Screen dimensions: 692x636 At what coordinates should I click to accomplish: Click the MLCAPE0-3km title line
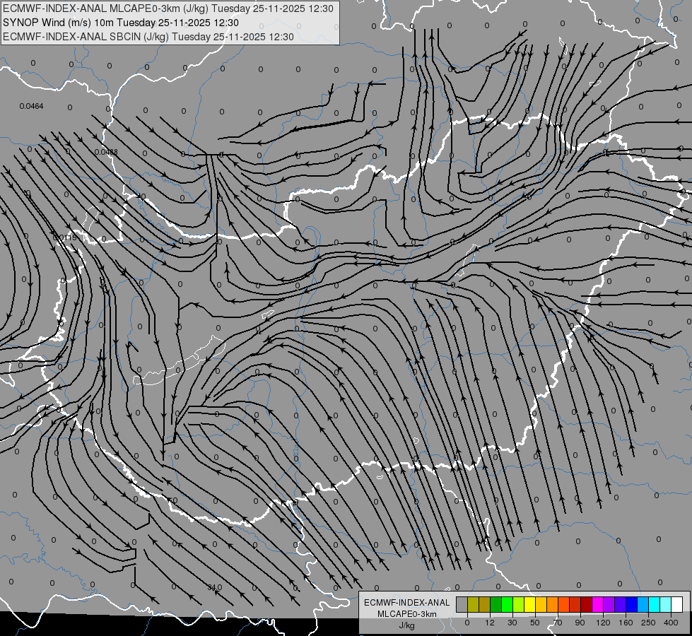coord(168,8)
